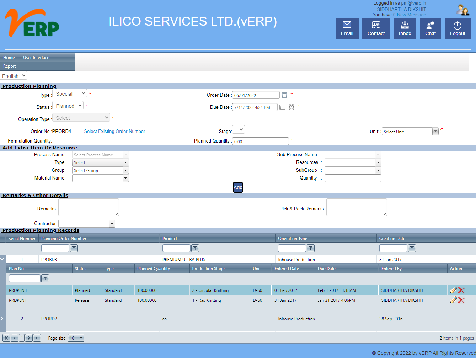
Task: Go to next page of records
Action: coord(29,338)
